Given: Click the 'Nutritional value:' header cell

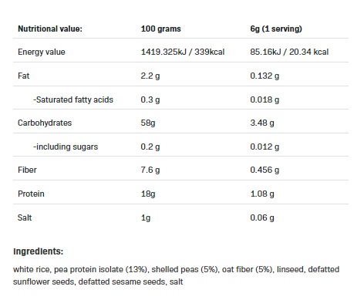Looking at the screenshot, I should click(x=50, y=29).
